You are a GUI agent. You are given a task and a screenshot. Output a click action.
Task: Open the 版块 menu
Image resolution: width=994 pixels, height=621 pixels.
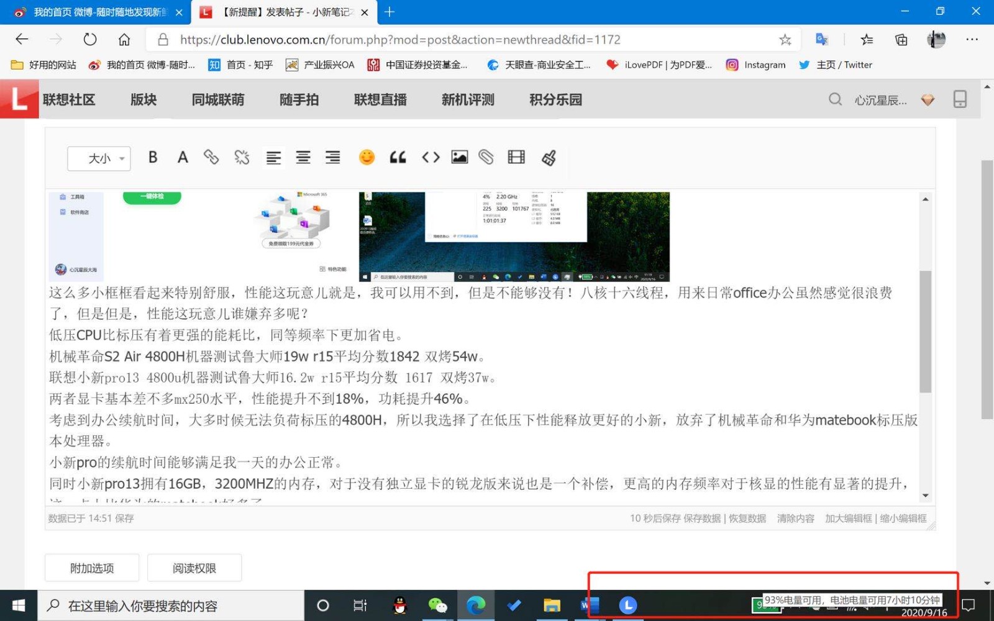pos(144,99)
